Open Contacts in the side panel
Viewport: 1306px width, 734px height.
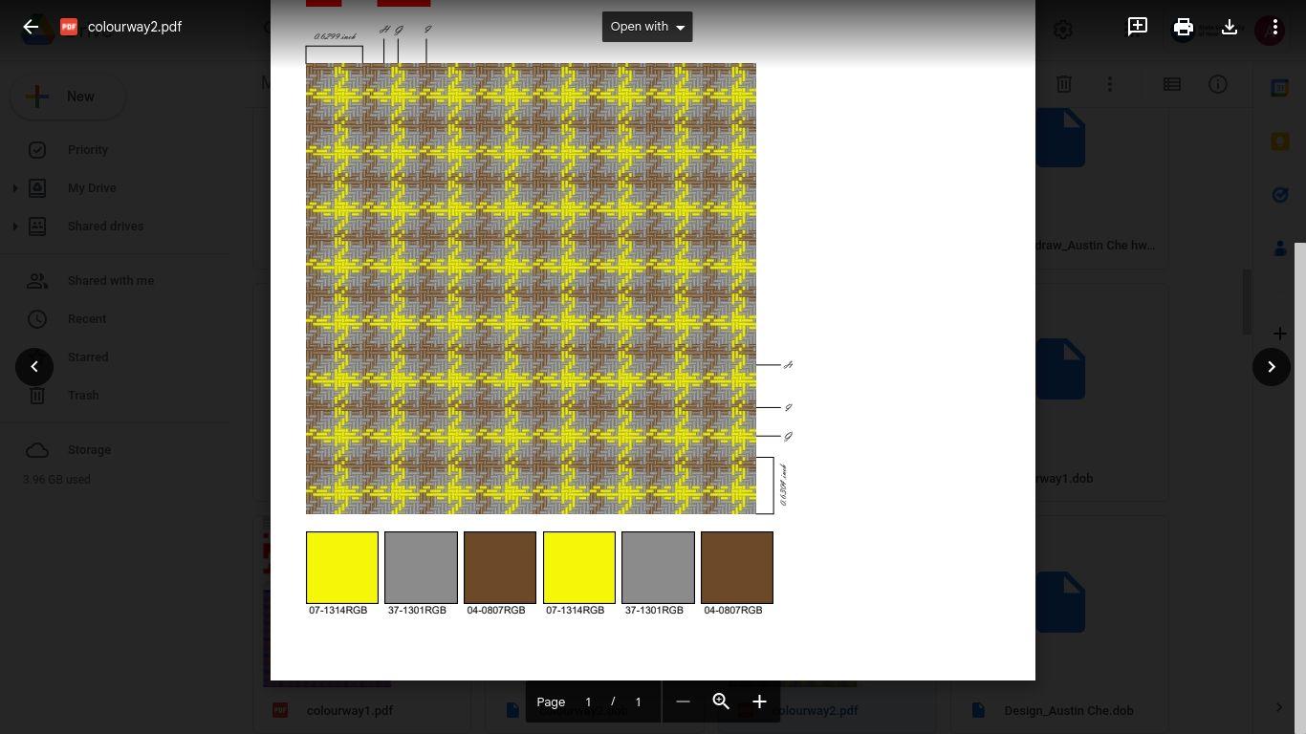point(1280,248)
